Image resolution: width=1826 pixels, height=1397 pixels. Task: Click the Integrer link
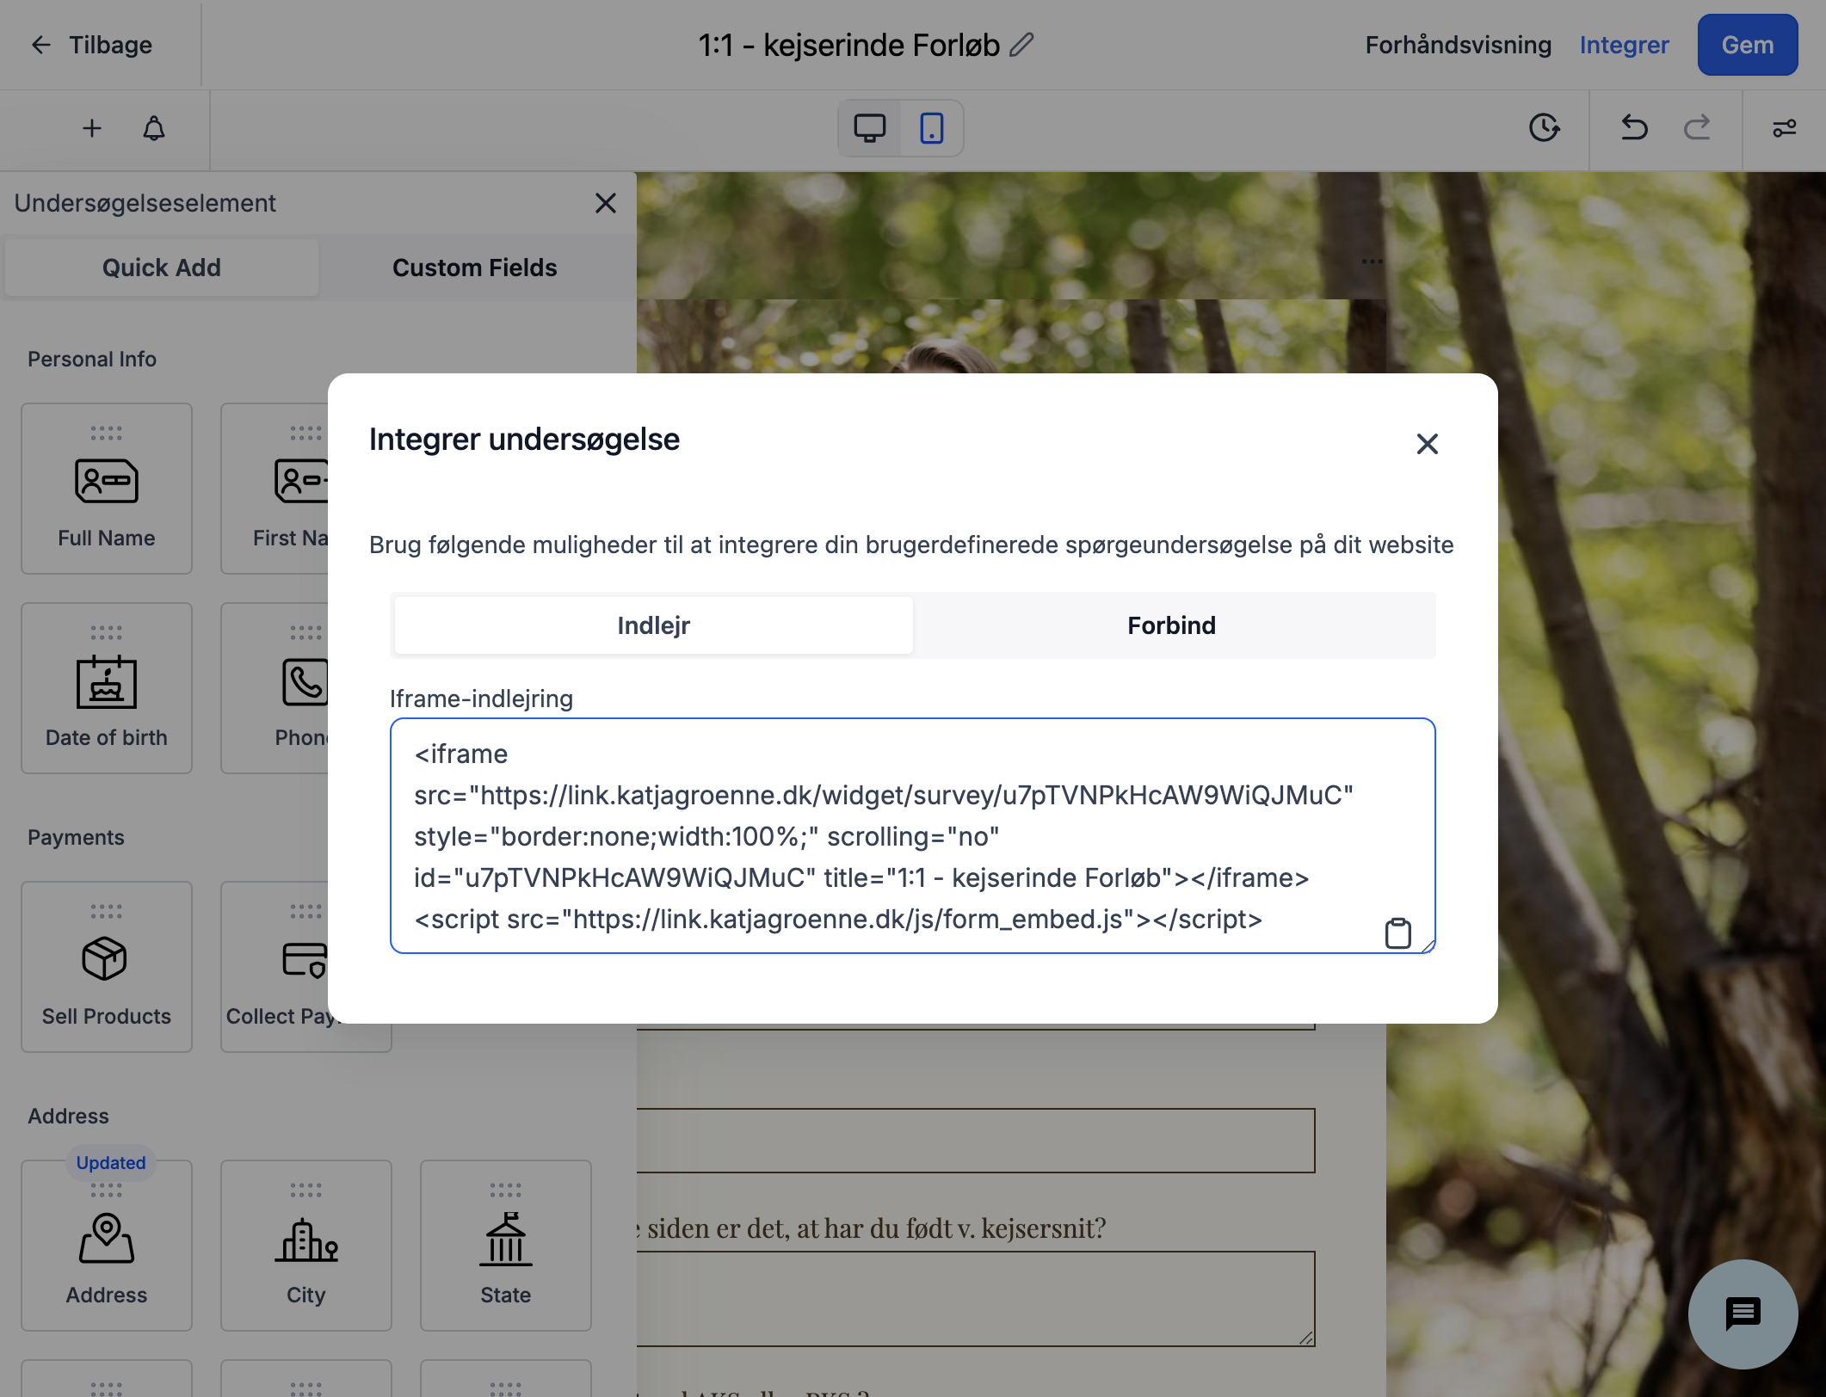(1625, 45)
